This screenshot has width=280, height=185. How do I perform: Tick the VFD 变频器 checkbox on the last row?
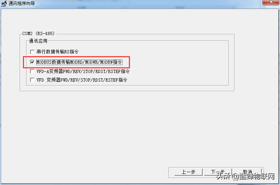point(32,80)
